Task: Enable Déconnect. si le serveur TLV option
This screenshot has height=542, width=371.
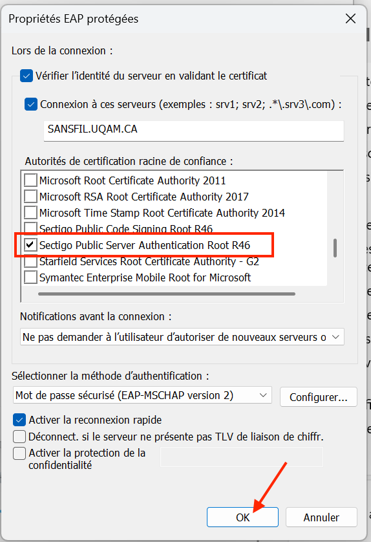Action: pyautogui.click(x=19, y=437)
